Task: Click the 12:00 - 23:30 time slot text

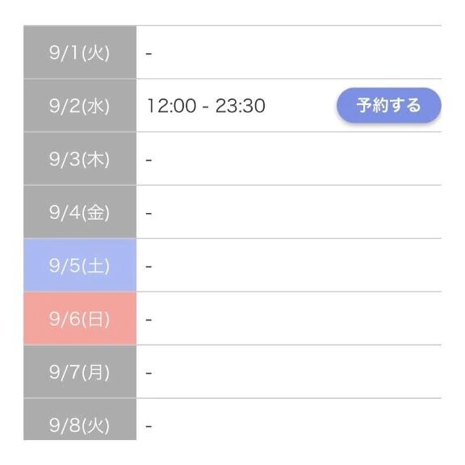Action: pos(206,106)
